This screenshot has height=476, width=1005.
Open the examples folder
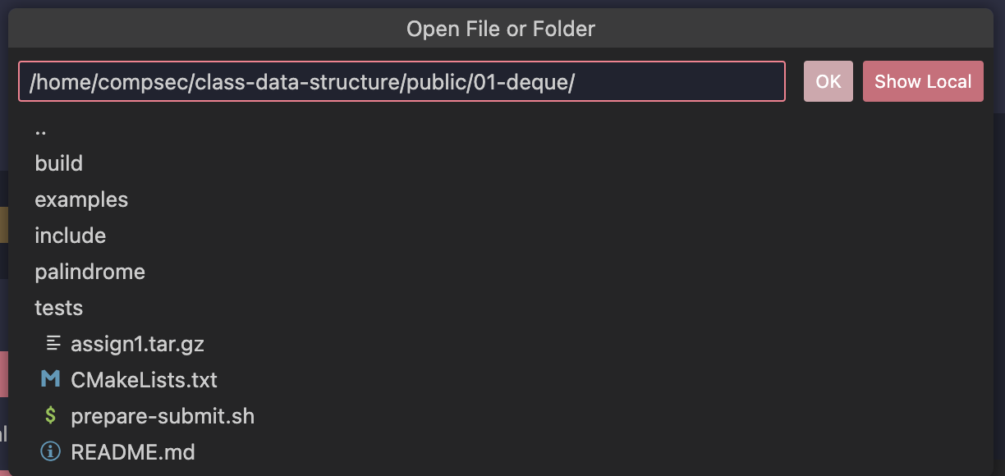tap(81, 199)
